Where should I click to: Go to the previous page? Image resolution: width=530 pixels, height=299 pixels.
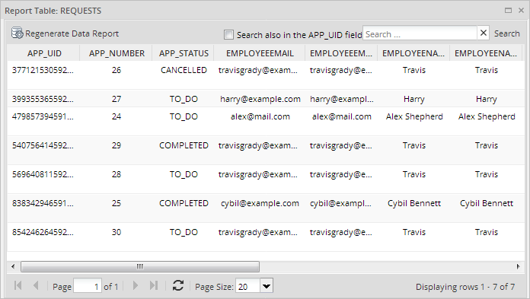(36, 286)
